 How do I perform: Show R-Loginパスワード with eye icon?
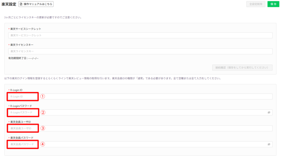pyautogui.click(x=269, y=112)
